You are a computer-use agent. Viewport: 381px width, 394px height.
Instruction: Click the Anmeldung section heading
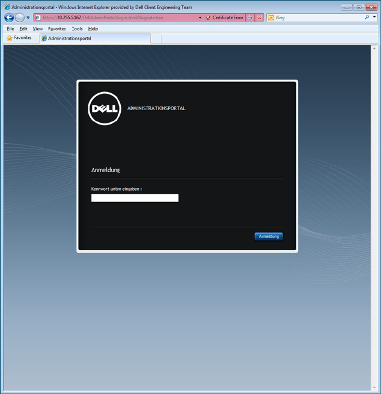pyautogui.click(x=105, y=170)
